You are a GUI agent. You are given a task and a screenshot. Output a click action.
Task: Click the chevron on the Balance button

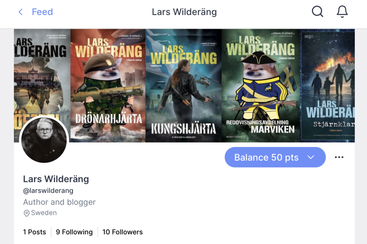311,157
